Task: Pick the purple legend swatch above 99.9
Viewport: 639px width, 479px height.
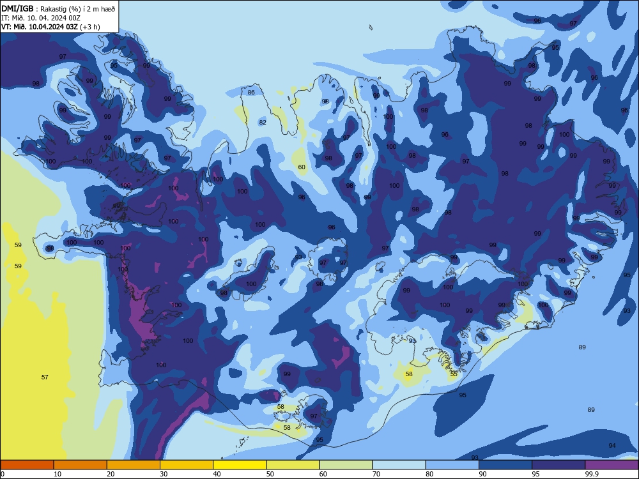Action: click(x=612, y=465)
